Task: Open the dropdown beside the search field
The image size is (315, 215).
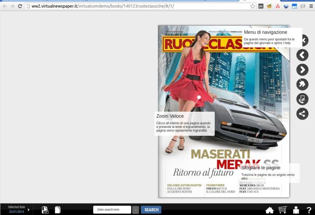Action: pos(136,210)
